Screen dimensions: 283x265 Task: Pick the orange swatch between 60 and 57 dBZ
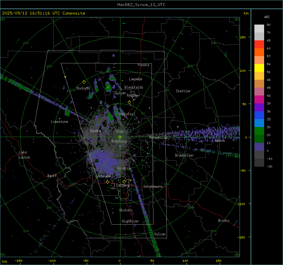point(259,52)
